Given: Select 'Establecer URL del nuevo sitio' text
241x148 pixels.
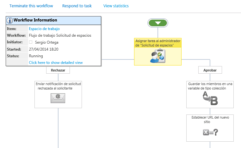Looking at the screenshot, I should [210, 120].
